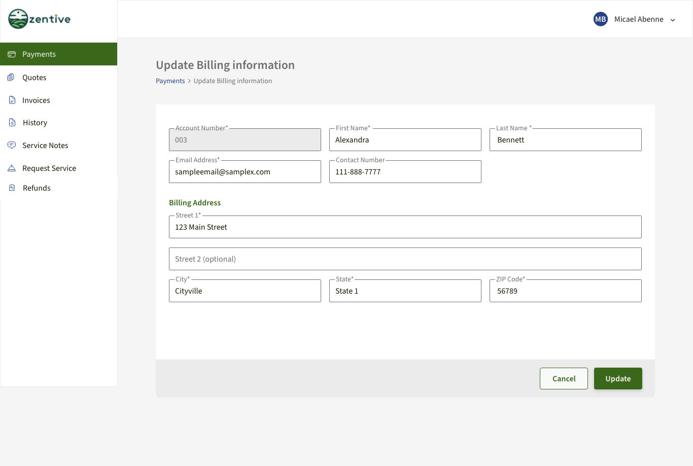Click the Zentive logo
Screen dimensions: 693x466
(40, 19)
